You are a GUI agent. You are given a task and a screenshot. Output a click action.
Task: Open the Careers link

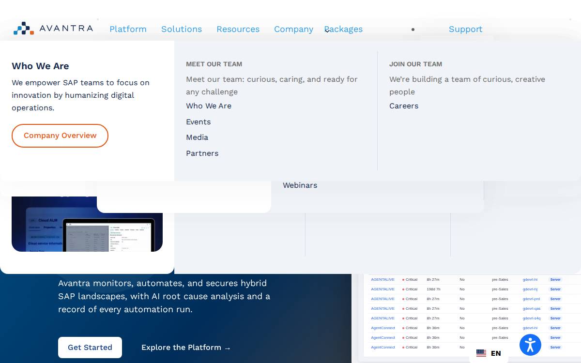point(404,106)
